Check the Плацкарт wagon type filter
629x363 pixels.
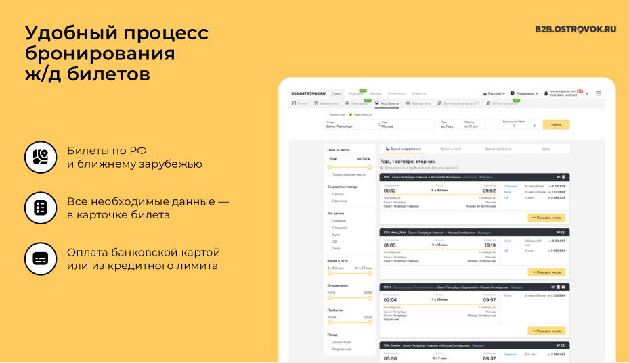pyautogui.click(x=329, y=228)
